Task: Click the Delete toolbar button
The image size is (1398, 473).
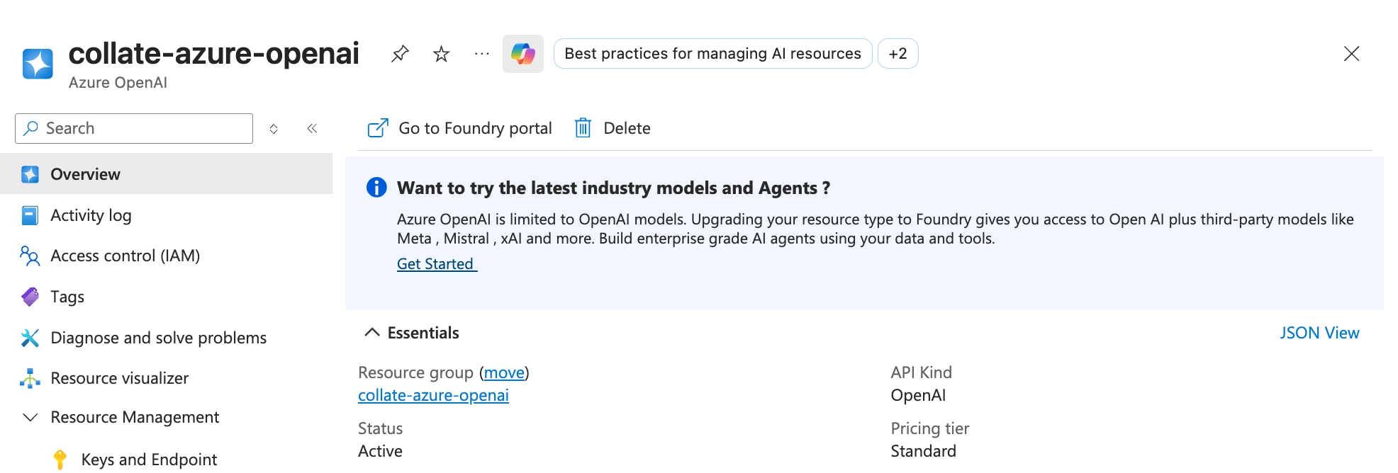Action: click(x=612, y=128)
